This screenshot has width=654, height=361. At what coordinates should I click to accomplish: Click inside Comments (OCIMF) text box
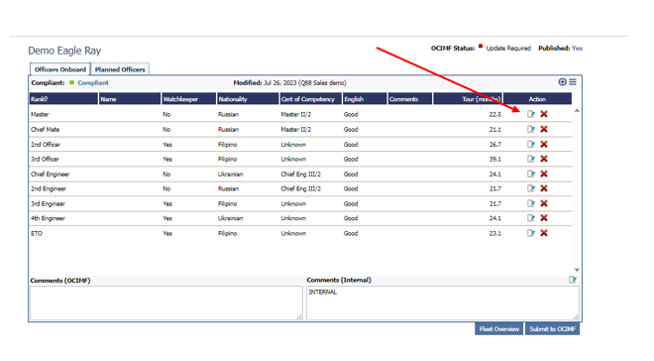(166, 303)
